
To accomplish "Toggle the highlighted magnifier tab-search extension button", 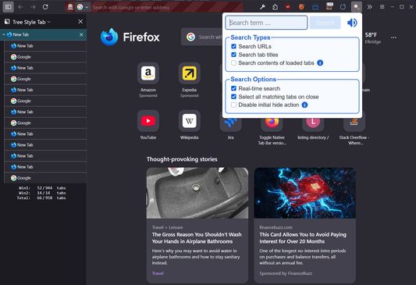I will point(357,7).
